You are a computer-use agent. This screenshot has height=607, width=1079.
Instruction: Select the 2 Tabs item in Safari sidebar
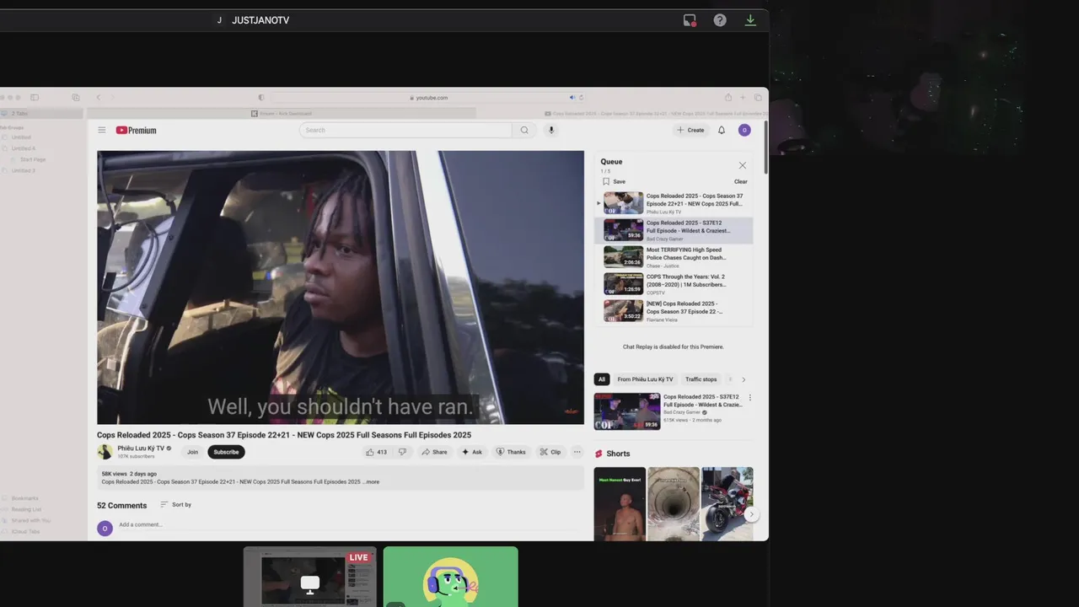[x=42, y=113]
